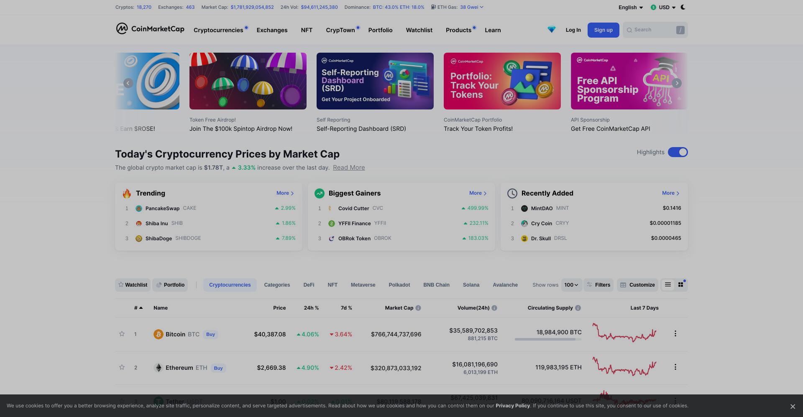The height and width of the screenshot is (417, 803).
Task: Click the Market Cap info icon
Action: coord(418,308)
